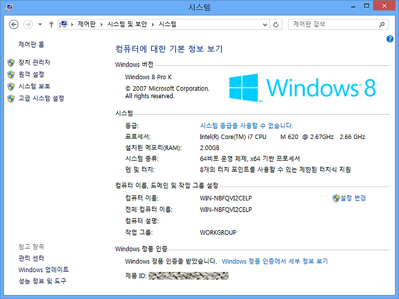Screen dimensions: 399x299
Task: Expand the arrow before 제어판 breadcrumb
Action: pyautogui.click(x=72, y=24)
